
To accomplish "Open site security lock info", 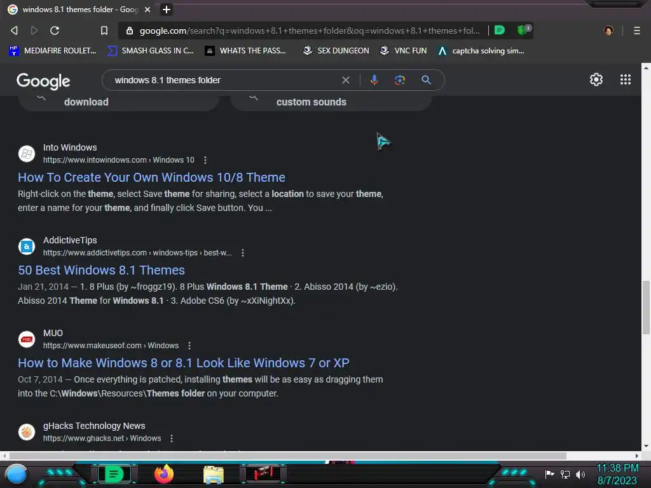I will 130,30.
